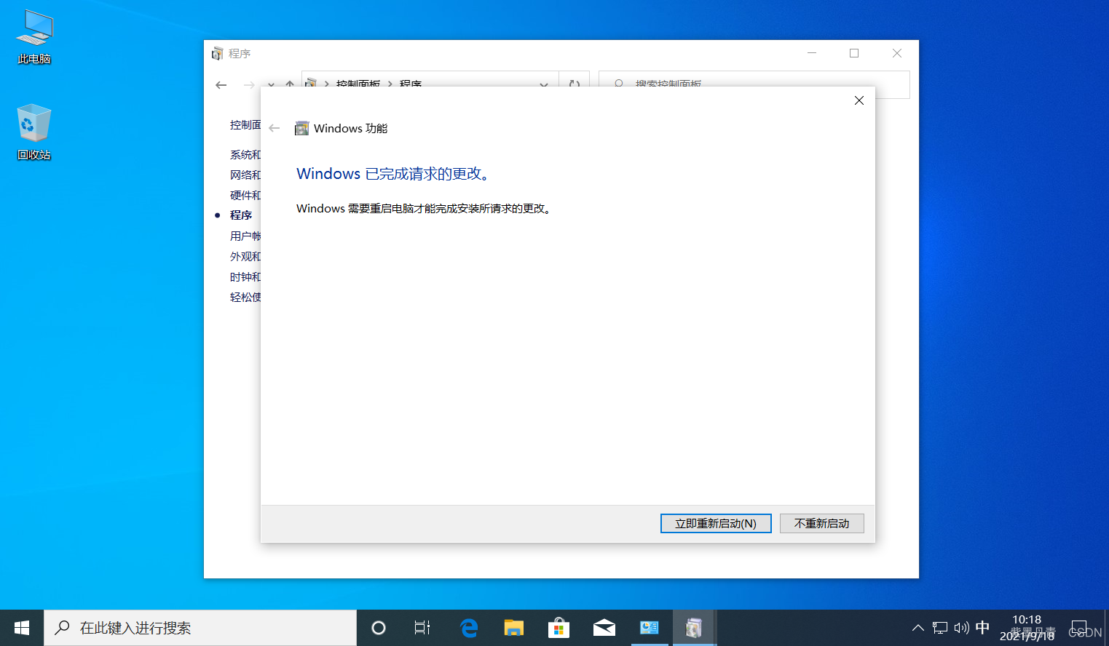The width and height of the screenshot is (1109, 646).
Task: Switch to Windows 功能 taskbar item
Action: [695, 628]
